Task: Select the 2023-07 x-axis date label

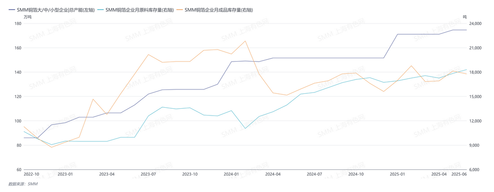Action: pos(149,174)
